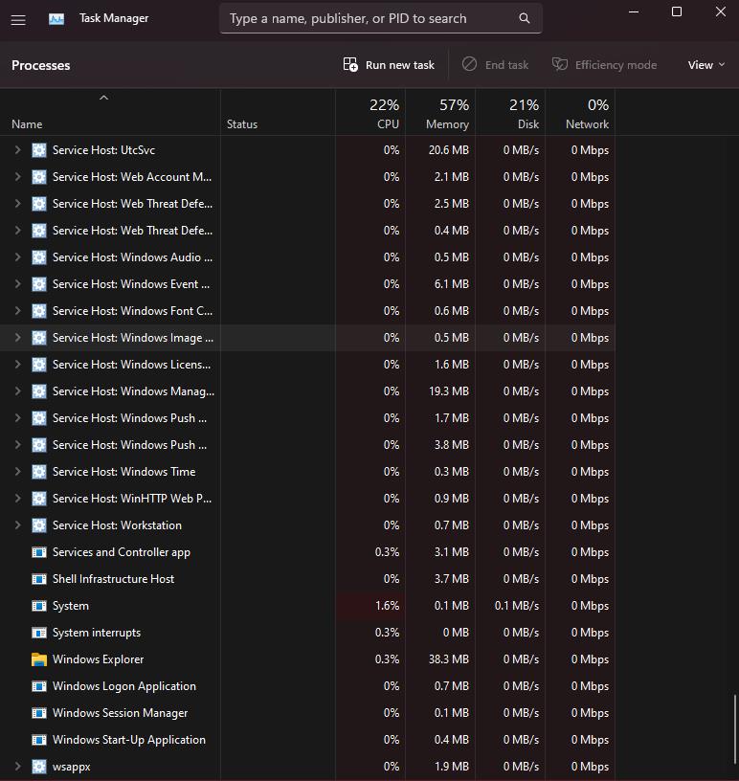
Task: Click the End task button
Action: tap(495, 65)
